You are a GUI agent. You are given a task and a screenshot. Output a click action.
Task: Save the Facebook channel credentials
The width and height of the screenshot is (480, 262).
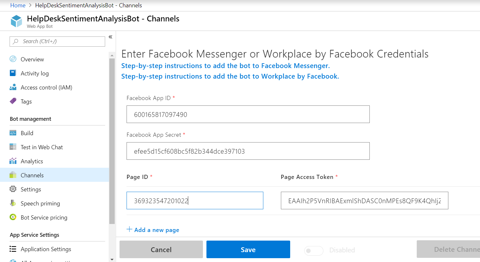pos(248,249)
